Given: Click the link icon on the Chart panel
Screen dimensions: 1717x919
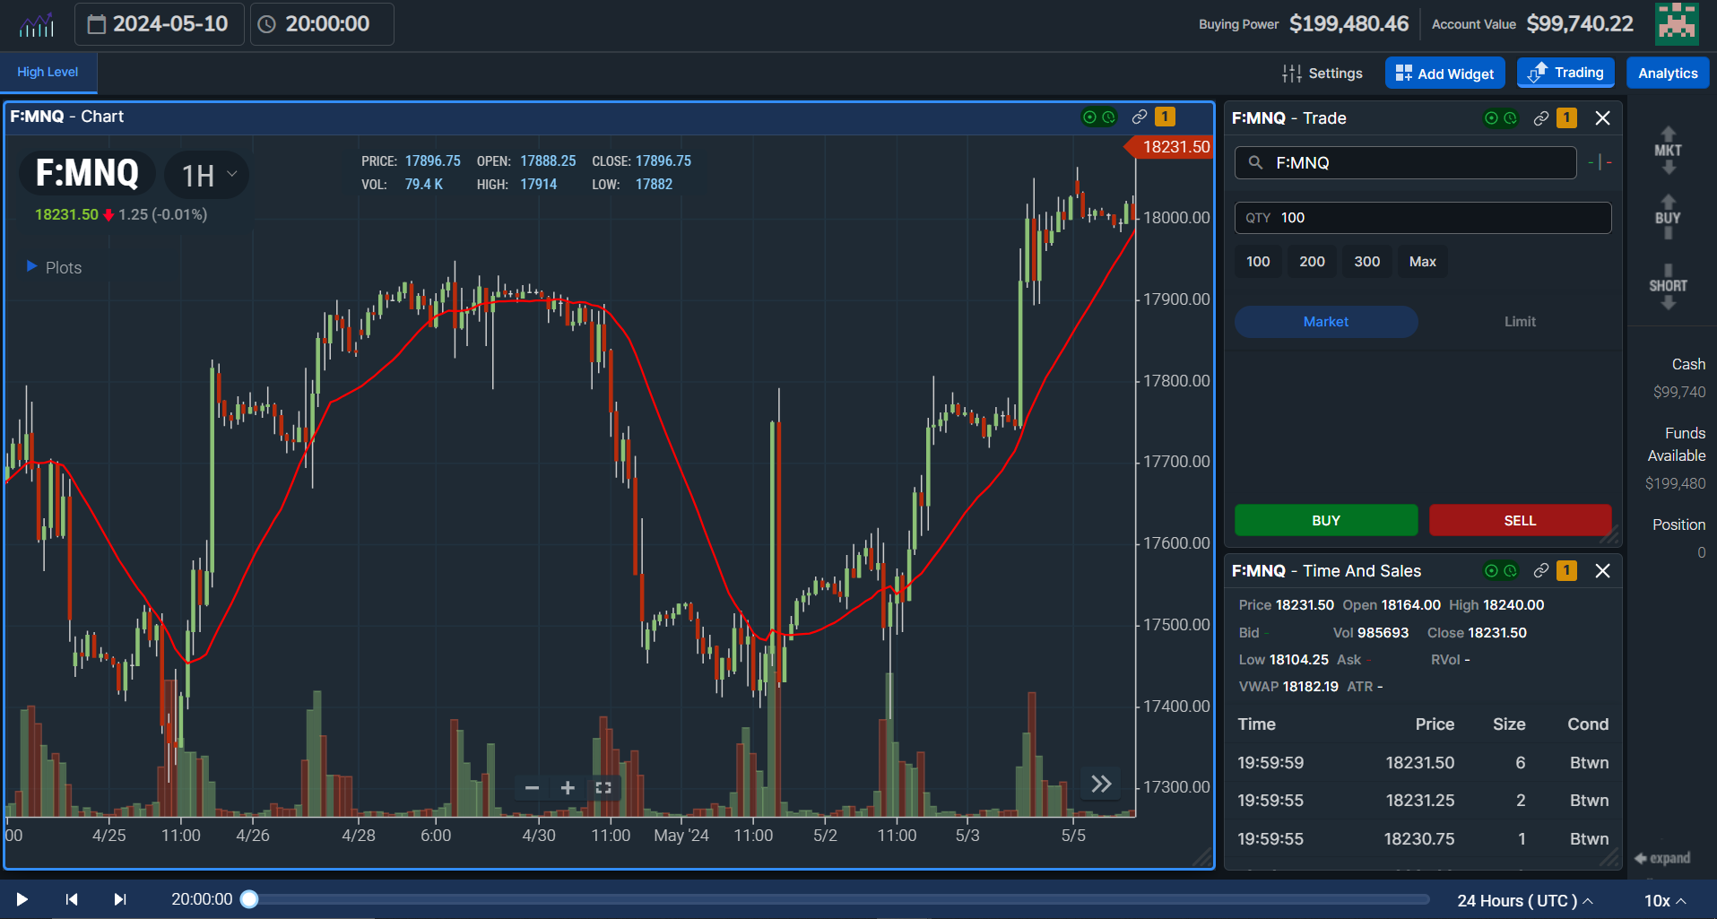Looking at the screenshot, I should [1140, 117].
